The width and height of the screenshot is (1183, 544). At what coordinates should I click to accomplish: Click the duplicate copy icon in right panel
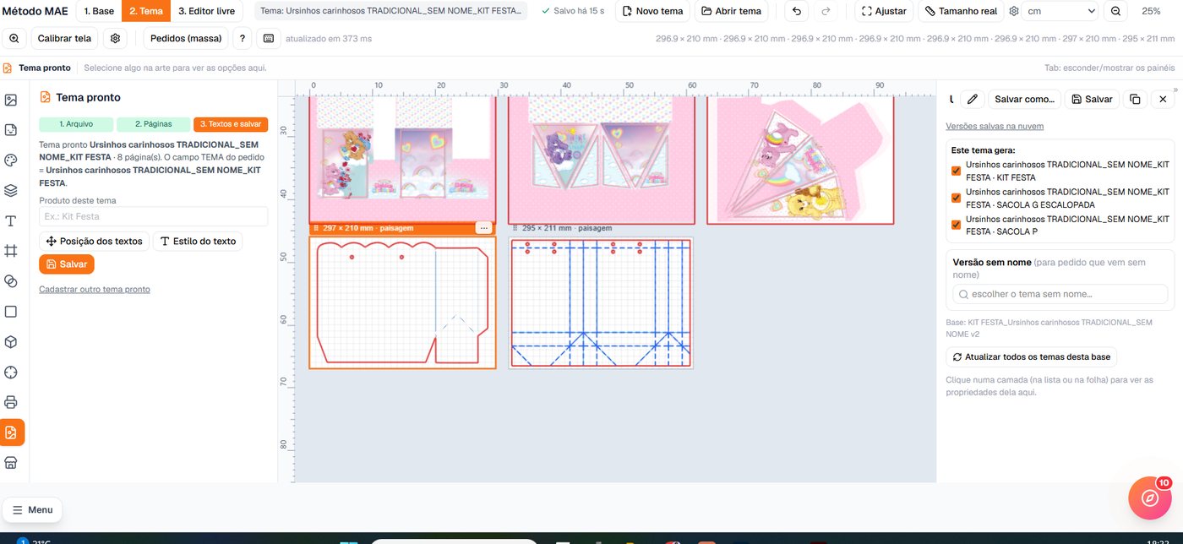pyautogui.click(x=1135, y=99)
